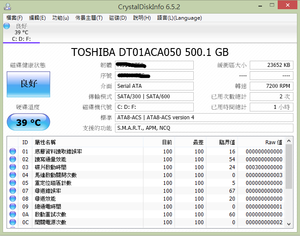Click the S.M.A.R.T., APM, NCQ features field

point(204,128)
